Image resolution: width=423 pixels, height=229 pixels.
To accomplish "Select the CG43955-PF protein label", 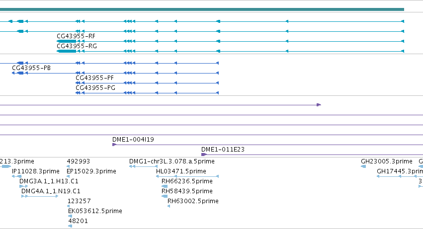I will (94, 78).
